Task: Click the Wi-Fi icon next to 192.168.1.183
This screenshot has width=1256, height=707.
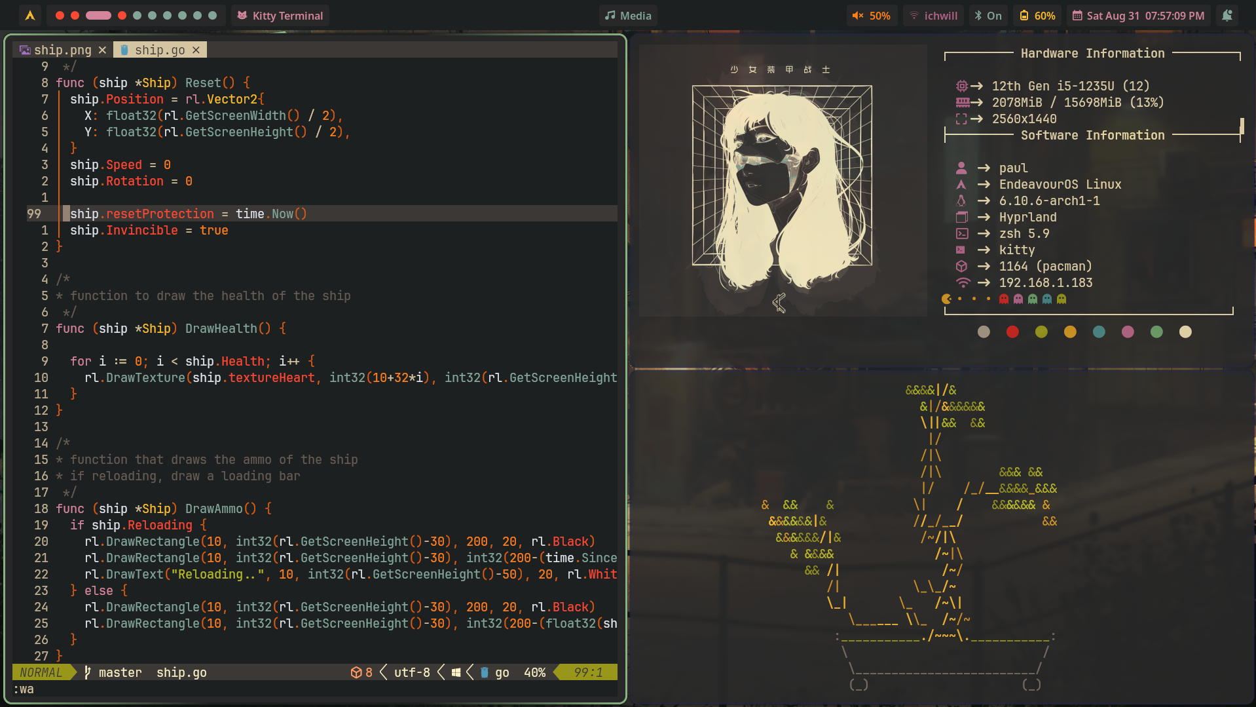Action: 963,282
